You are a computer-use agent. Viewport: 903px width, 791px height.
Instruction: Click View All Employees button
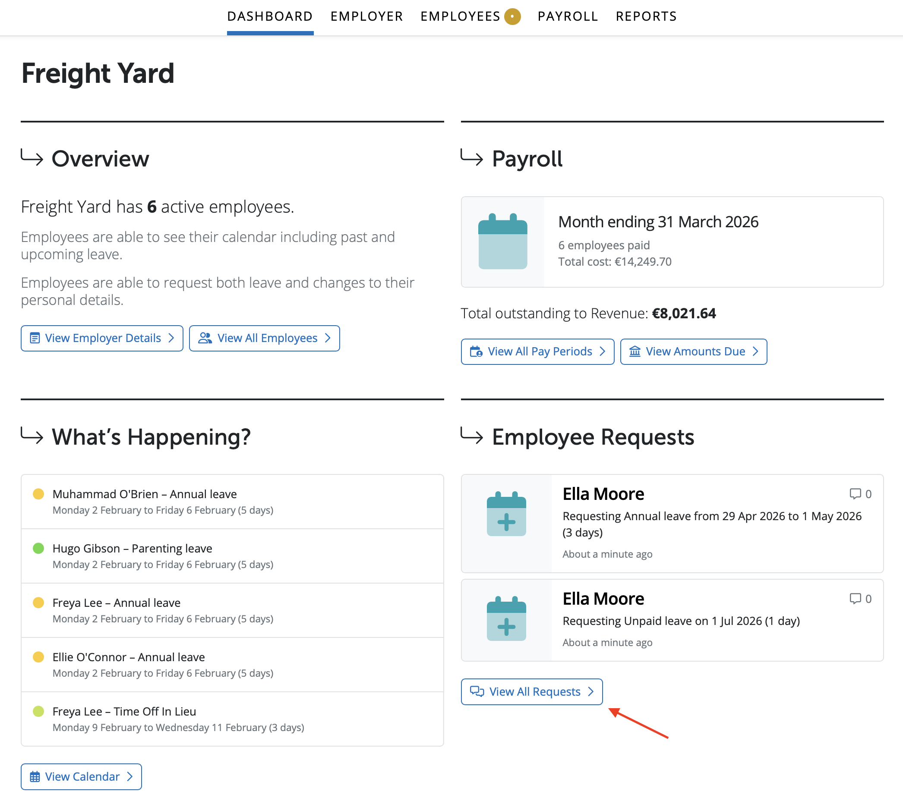click(264, 338)
